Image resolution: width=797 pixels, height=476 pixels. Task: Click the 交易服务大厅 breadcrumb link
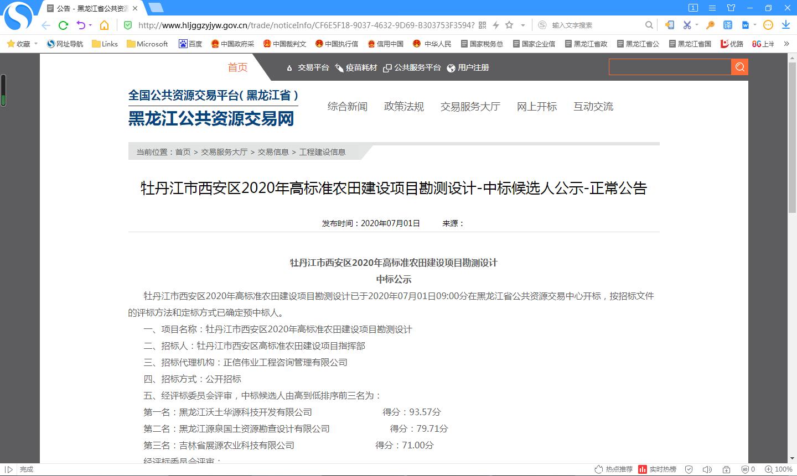(224, 152)
